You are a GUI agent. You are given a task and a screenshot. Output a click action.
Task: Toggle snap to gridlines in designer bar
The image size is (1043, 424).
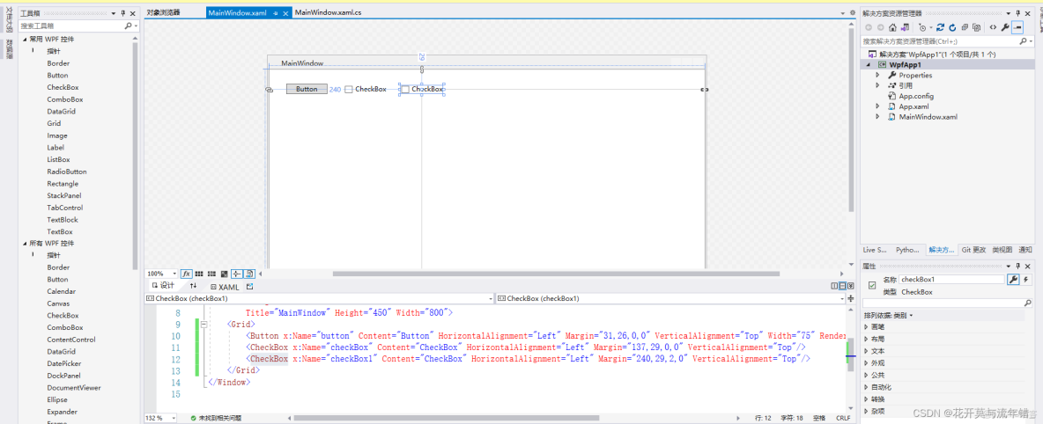pyautogui.click(x=211, y=274)
